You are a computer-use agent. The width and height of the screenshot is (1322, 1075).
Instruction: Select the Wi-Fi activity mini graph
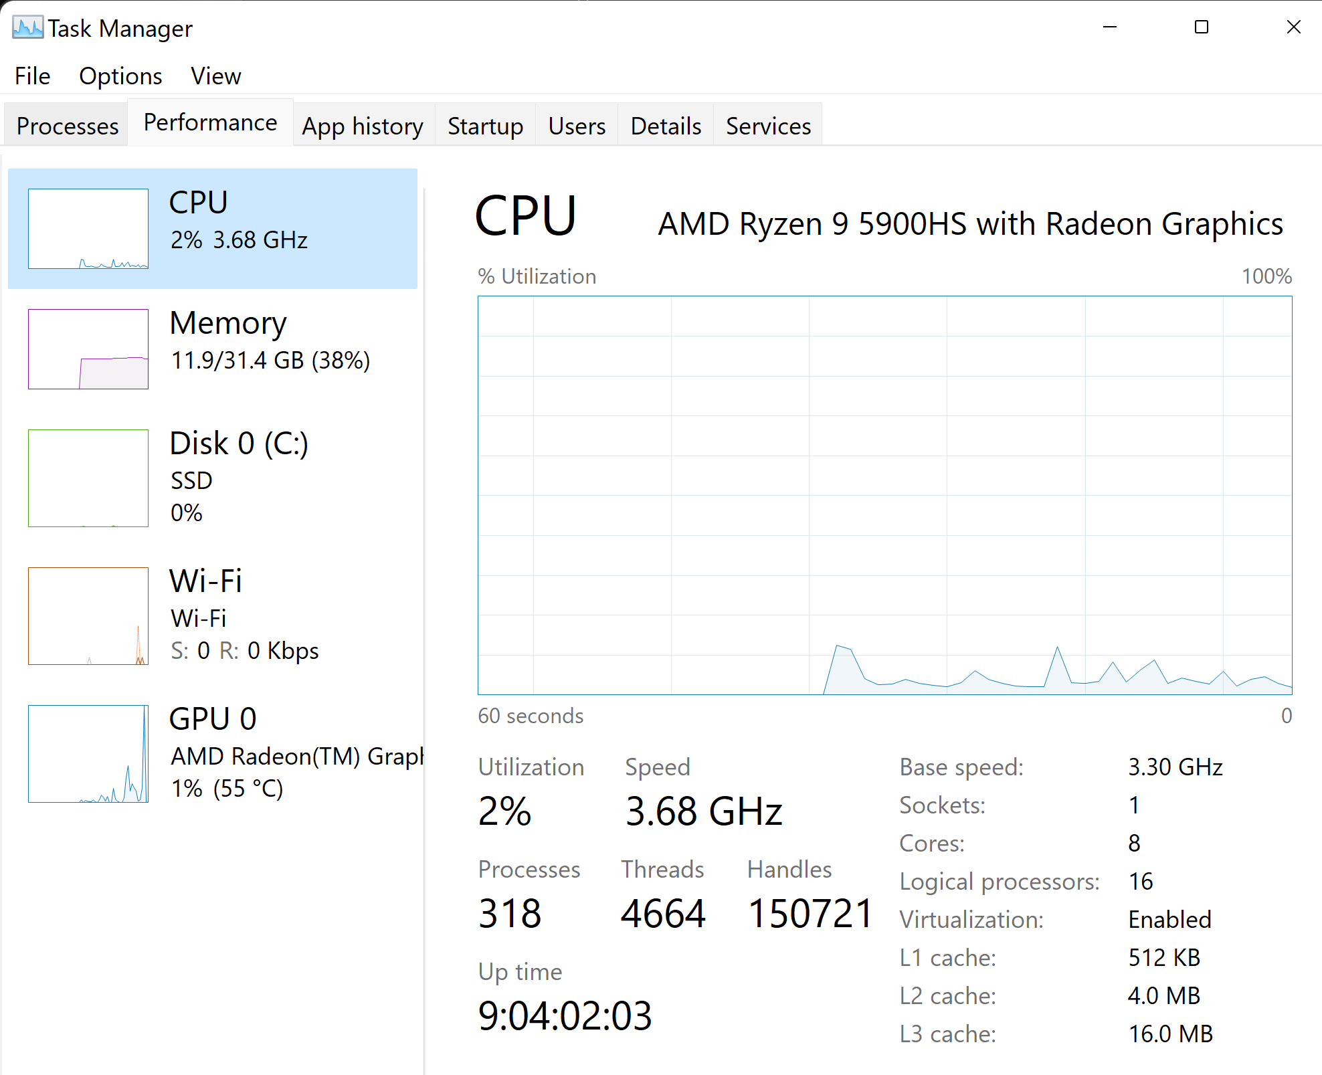click(88, 616)
